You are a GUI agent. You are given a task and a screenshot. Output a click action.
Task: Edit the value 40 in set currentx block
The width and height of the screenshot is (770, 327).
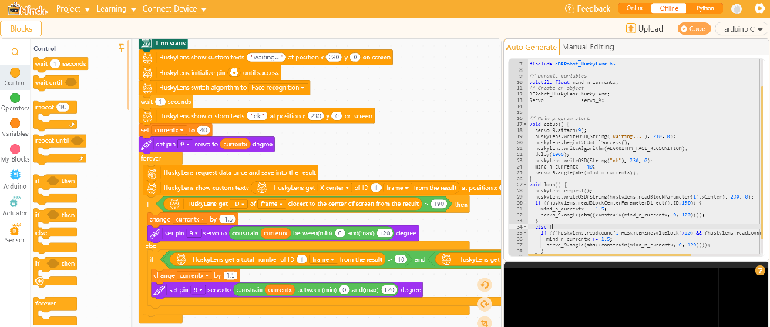point(204,130)
